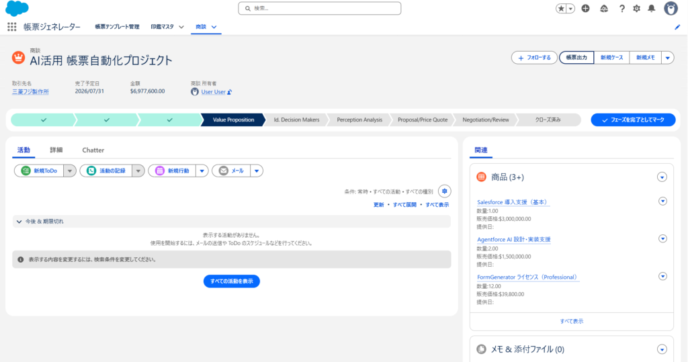Click the 商品 related list icon
Screen dimensions: 688x362
tap(481, 177)
